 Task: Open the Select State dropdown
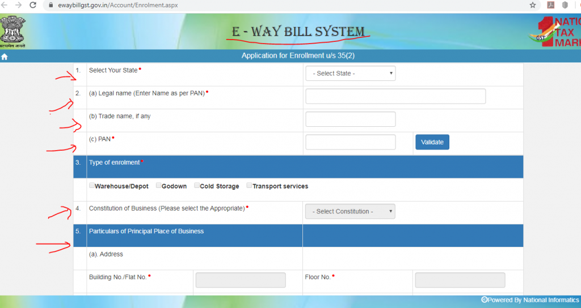pos(350,74)
